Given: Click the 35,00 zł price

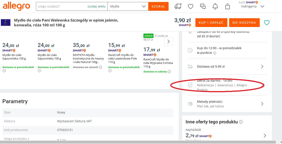Looking at the screenshot, I should point(81,45).
